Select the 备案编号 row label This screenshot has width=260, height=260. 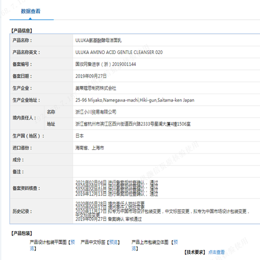click(22, 64)
